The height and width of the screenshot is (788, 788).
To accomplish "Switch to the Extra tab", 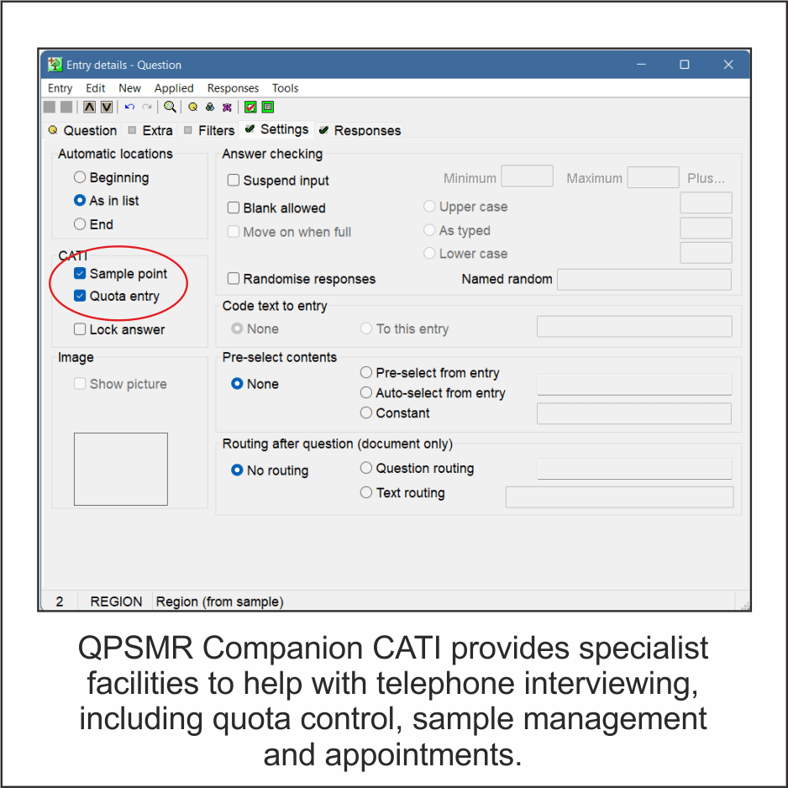I will (150, 131).
